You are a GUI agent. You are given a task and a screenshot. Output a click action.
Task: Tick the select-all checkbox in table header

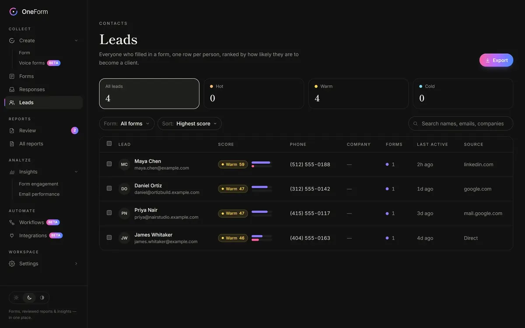coord(109,143)
